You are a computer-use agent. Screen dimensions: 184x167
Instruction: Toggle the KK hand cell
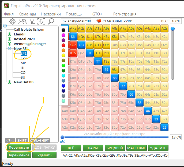pos(73,37)
